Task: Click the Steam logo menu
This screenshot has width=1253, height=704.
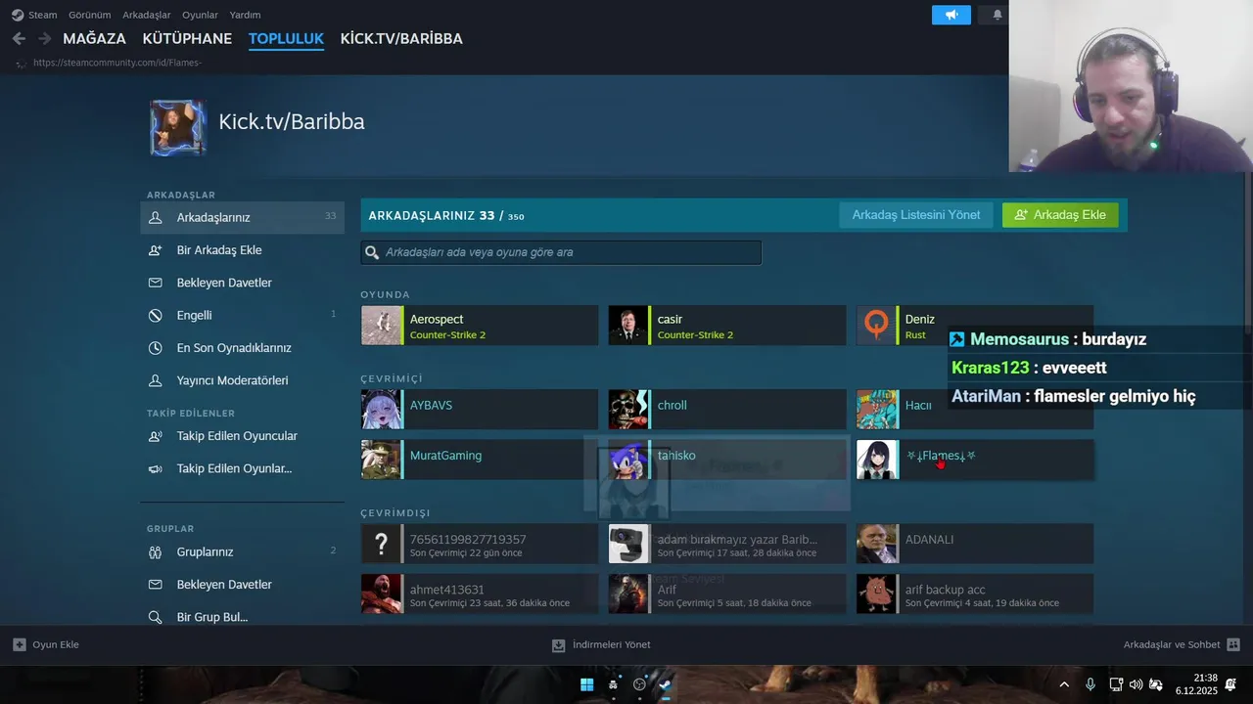Action: click(x=18, y=15)
